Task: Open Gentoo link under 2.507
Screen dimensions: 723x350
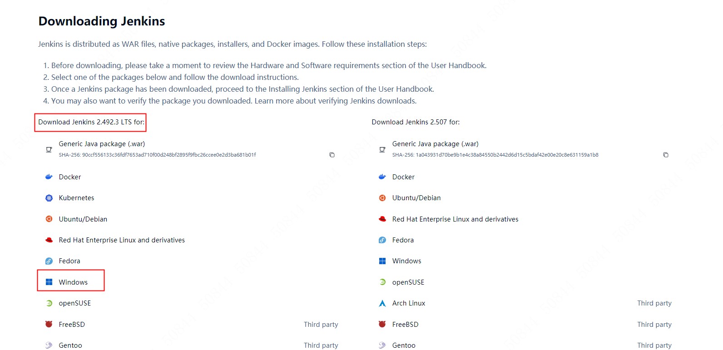Action: (404, 345)
